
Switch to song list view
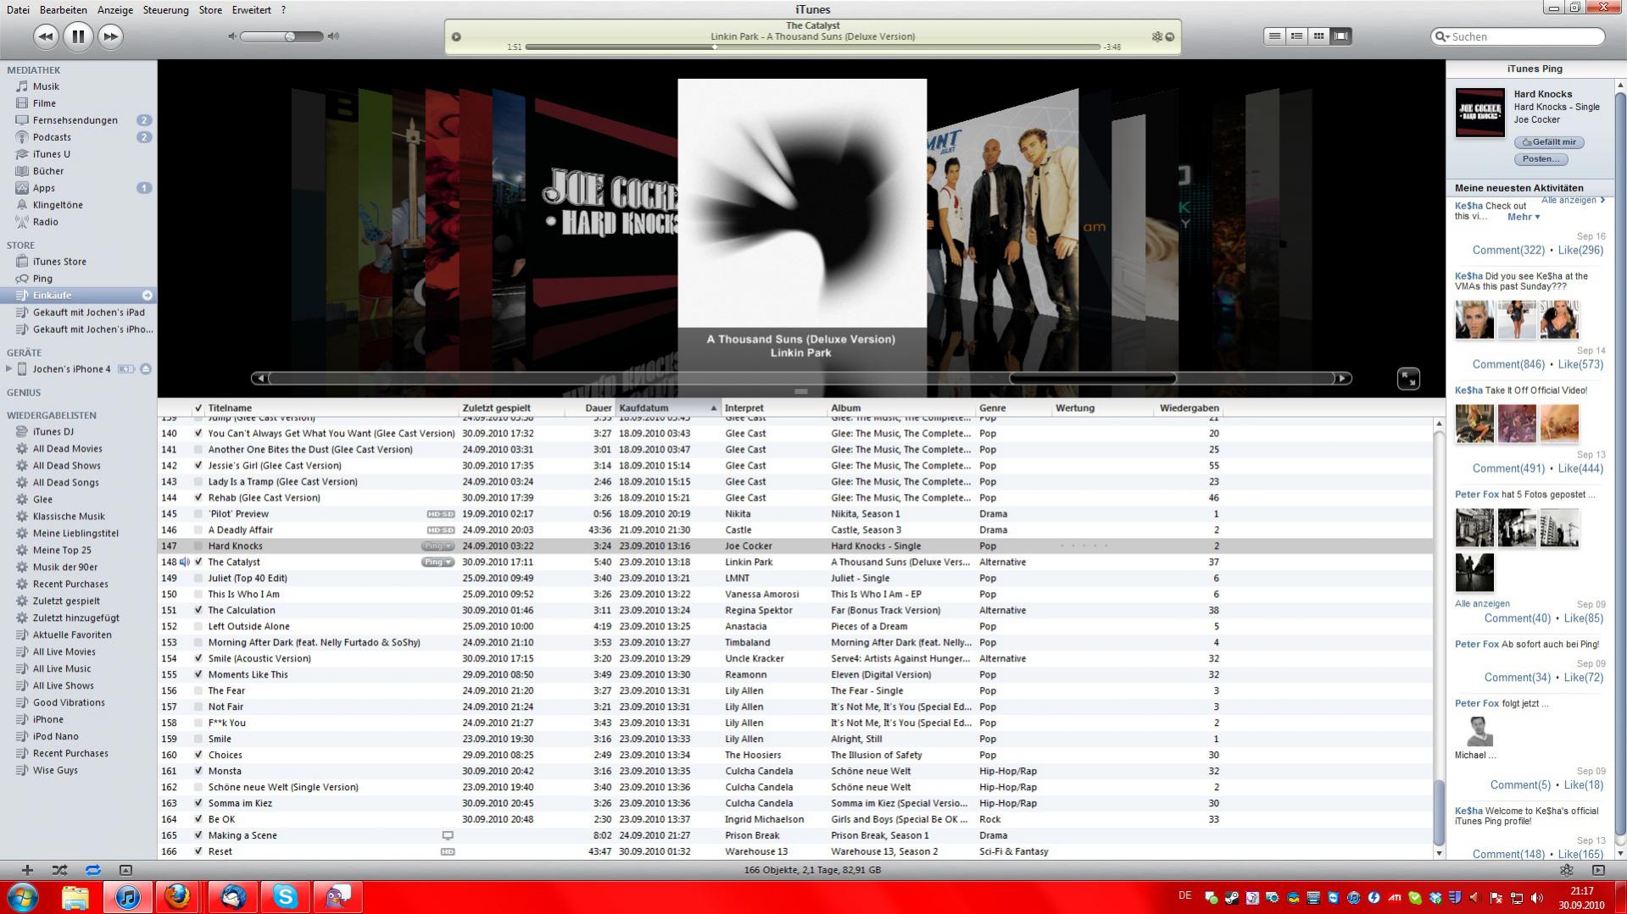pos(1274,36)
